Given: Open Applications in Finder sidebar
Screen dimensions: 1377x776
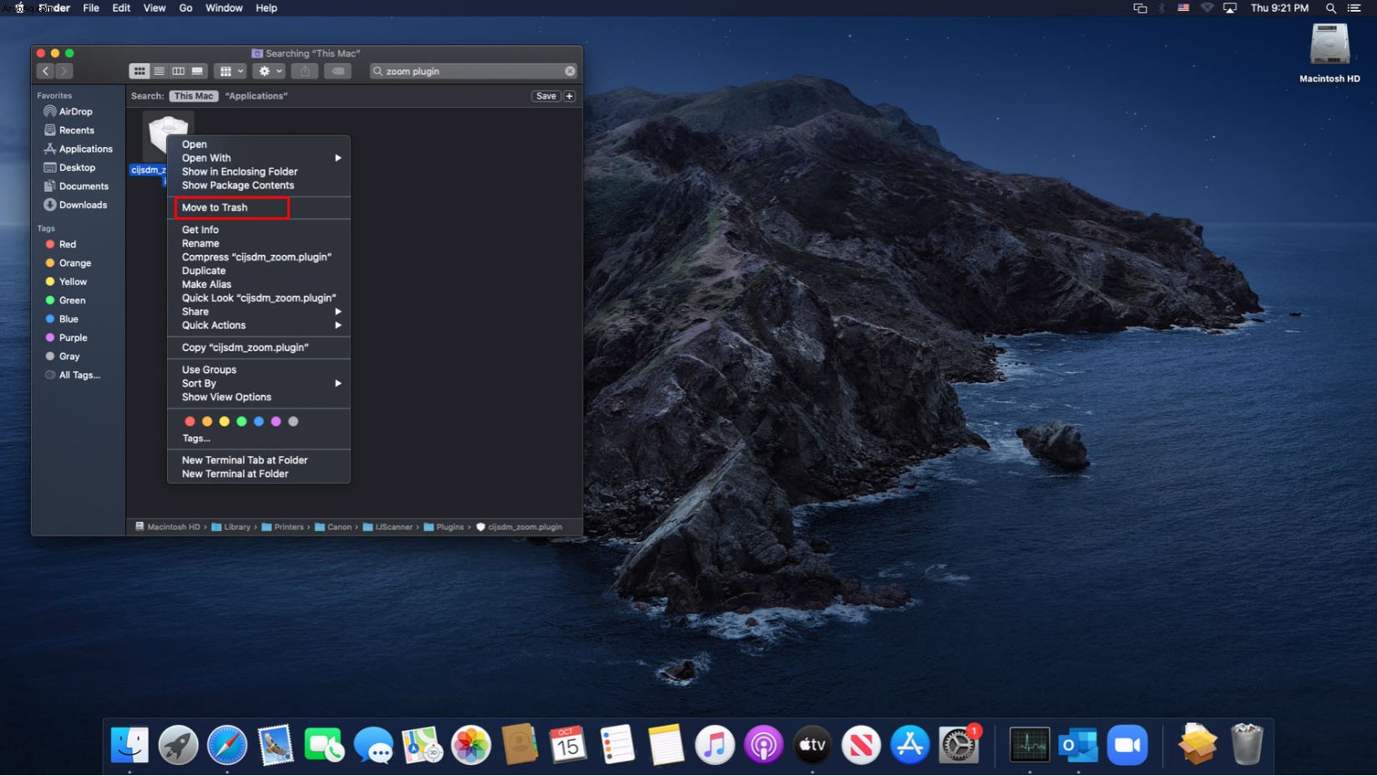Looking at the screenshot, I should pyautogui.click(x=78, y=149).
